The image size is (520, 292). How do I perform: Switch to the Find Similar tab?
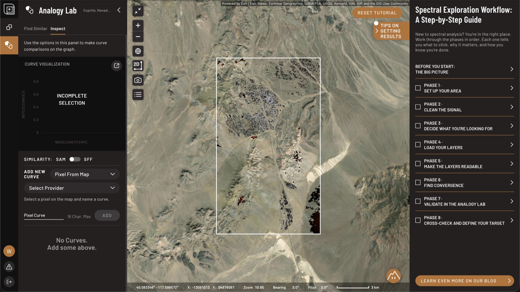35,29
